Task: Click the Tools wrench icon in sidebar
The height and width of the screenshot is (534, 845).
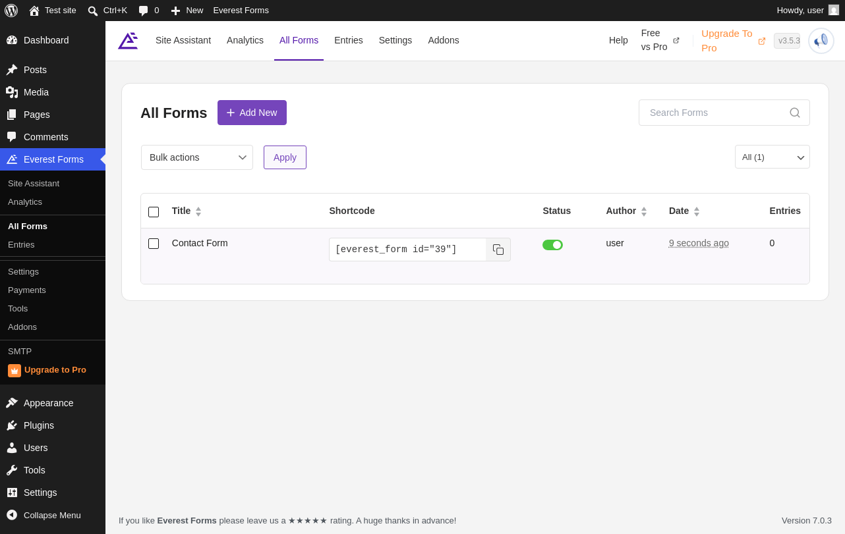Action: (x=12, y=470)
